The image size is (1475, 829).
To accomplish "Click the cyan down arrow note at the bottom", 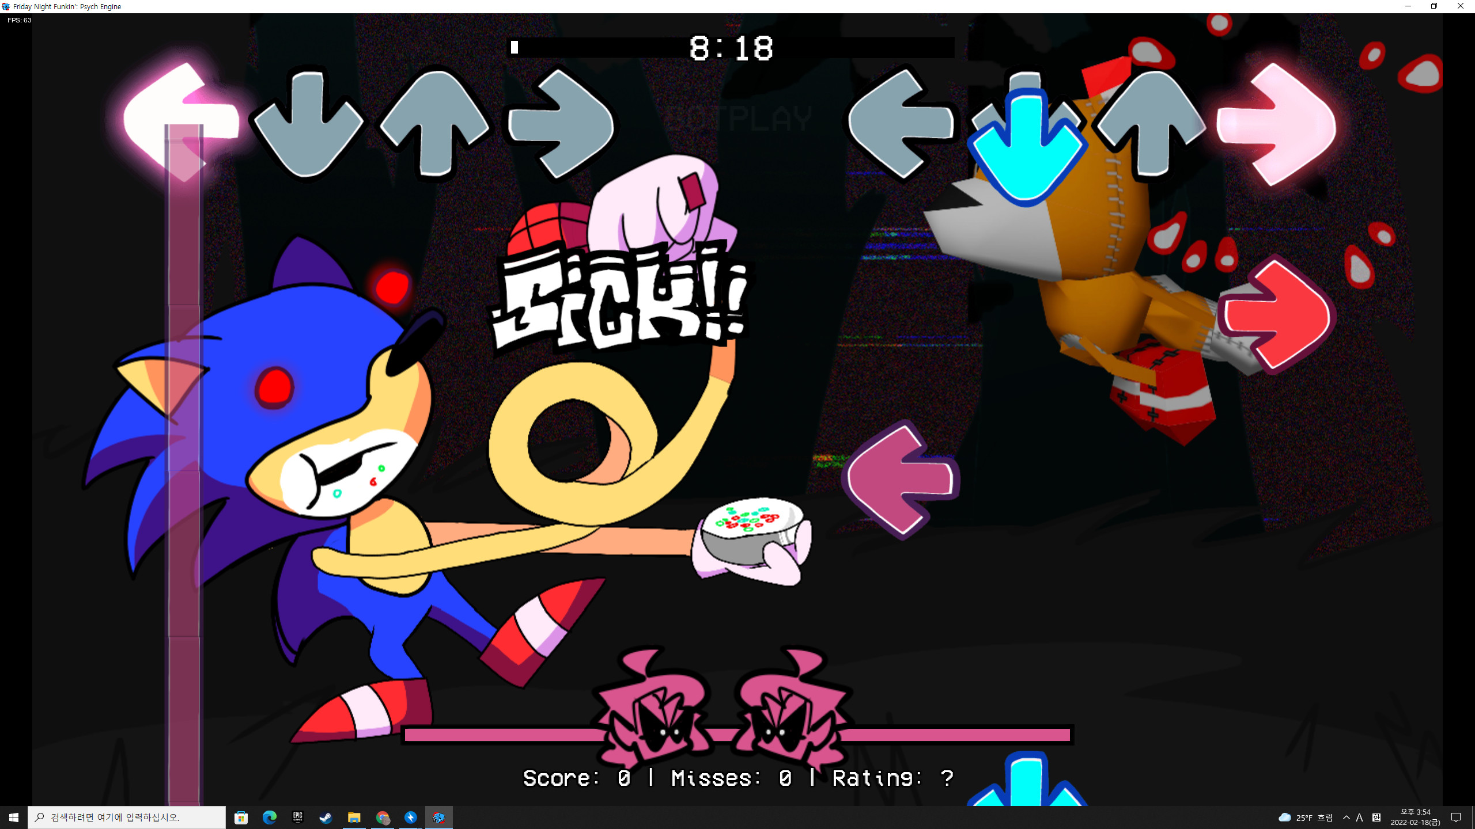I will (x=1027, y=778).
